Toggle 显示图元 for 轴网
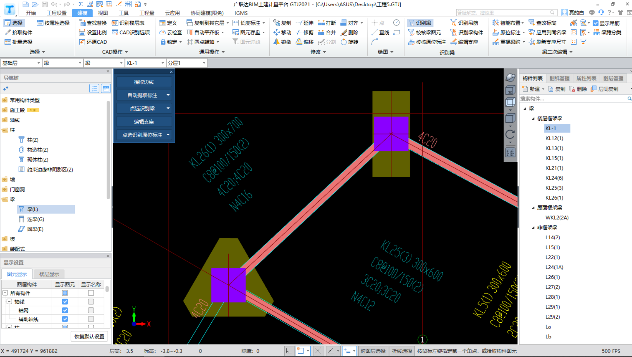Viewport: 632px width, 357px height. coord(65,310)
